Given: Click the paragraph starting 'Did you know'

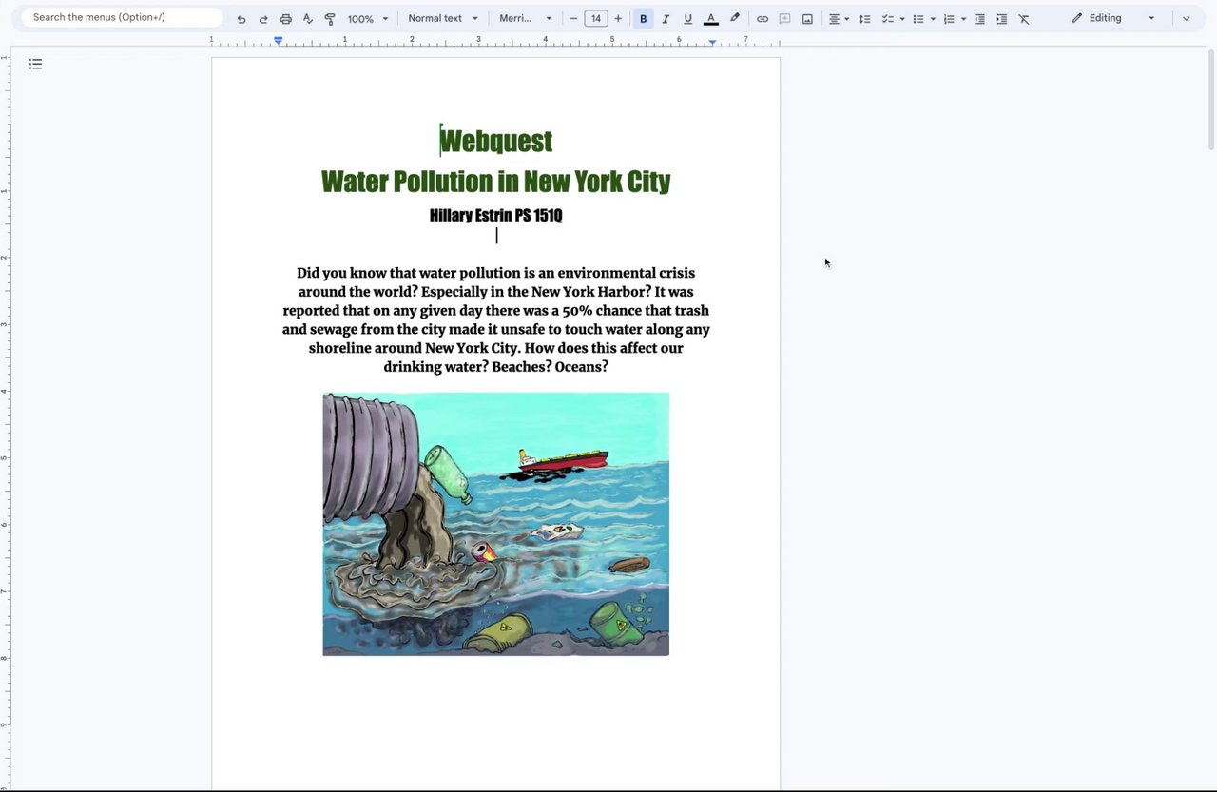Looking at the screenshot, I should (495, 319).
